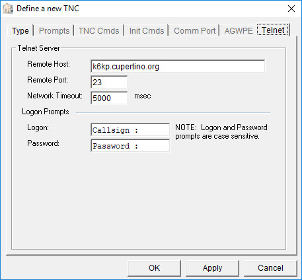Discard changes with the Cancel button

[x=270, y=268]
